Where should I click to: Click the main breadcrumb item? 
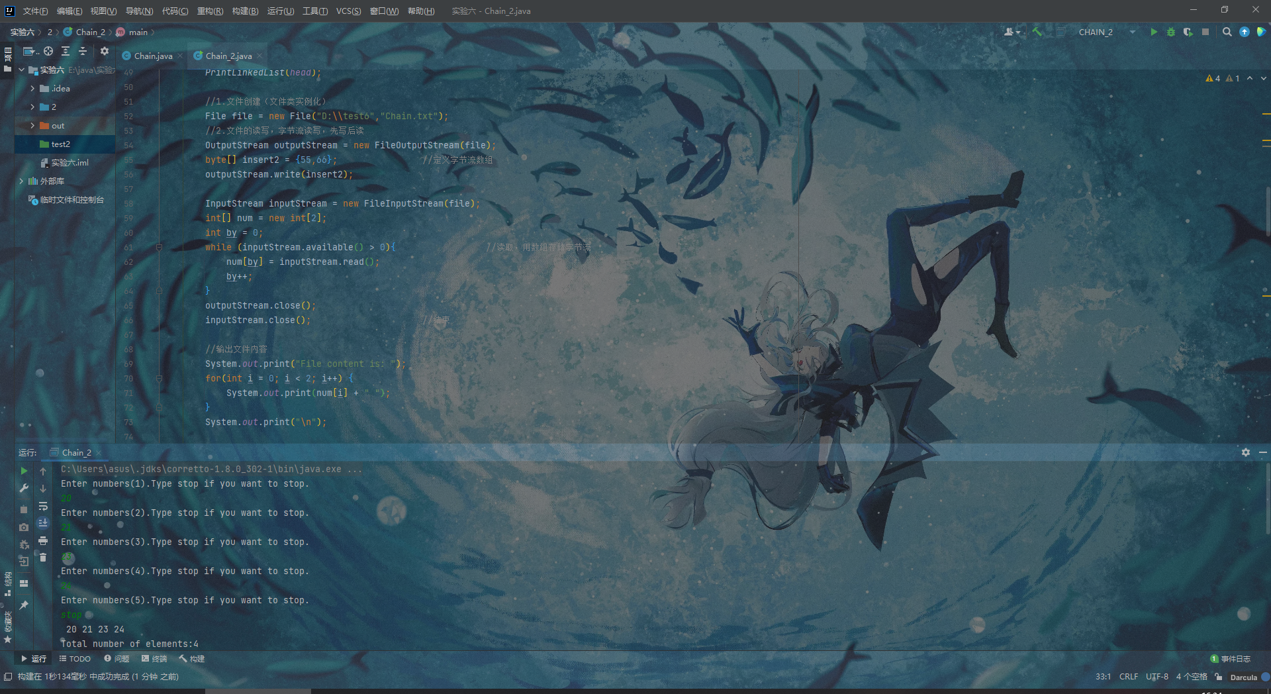(132, 32)
